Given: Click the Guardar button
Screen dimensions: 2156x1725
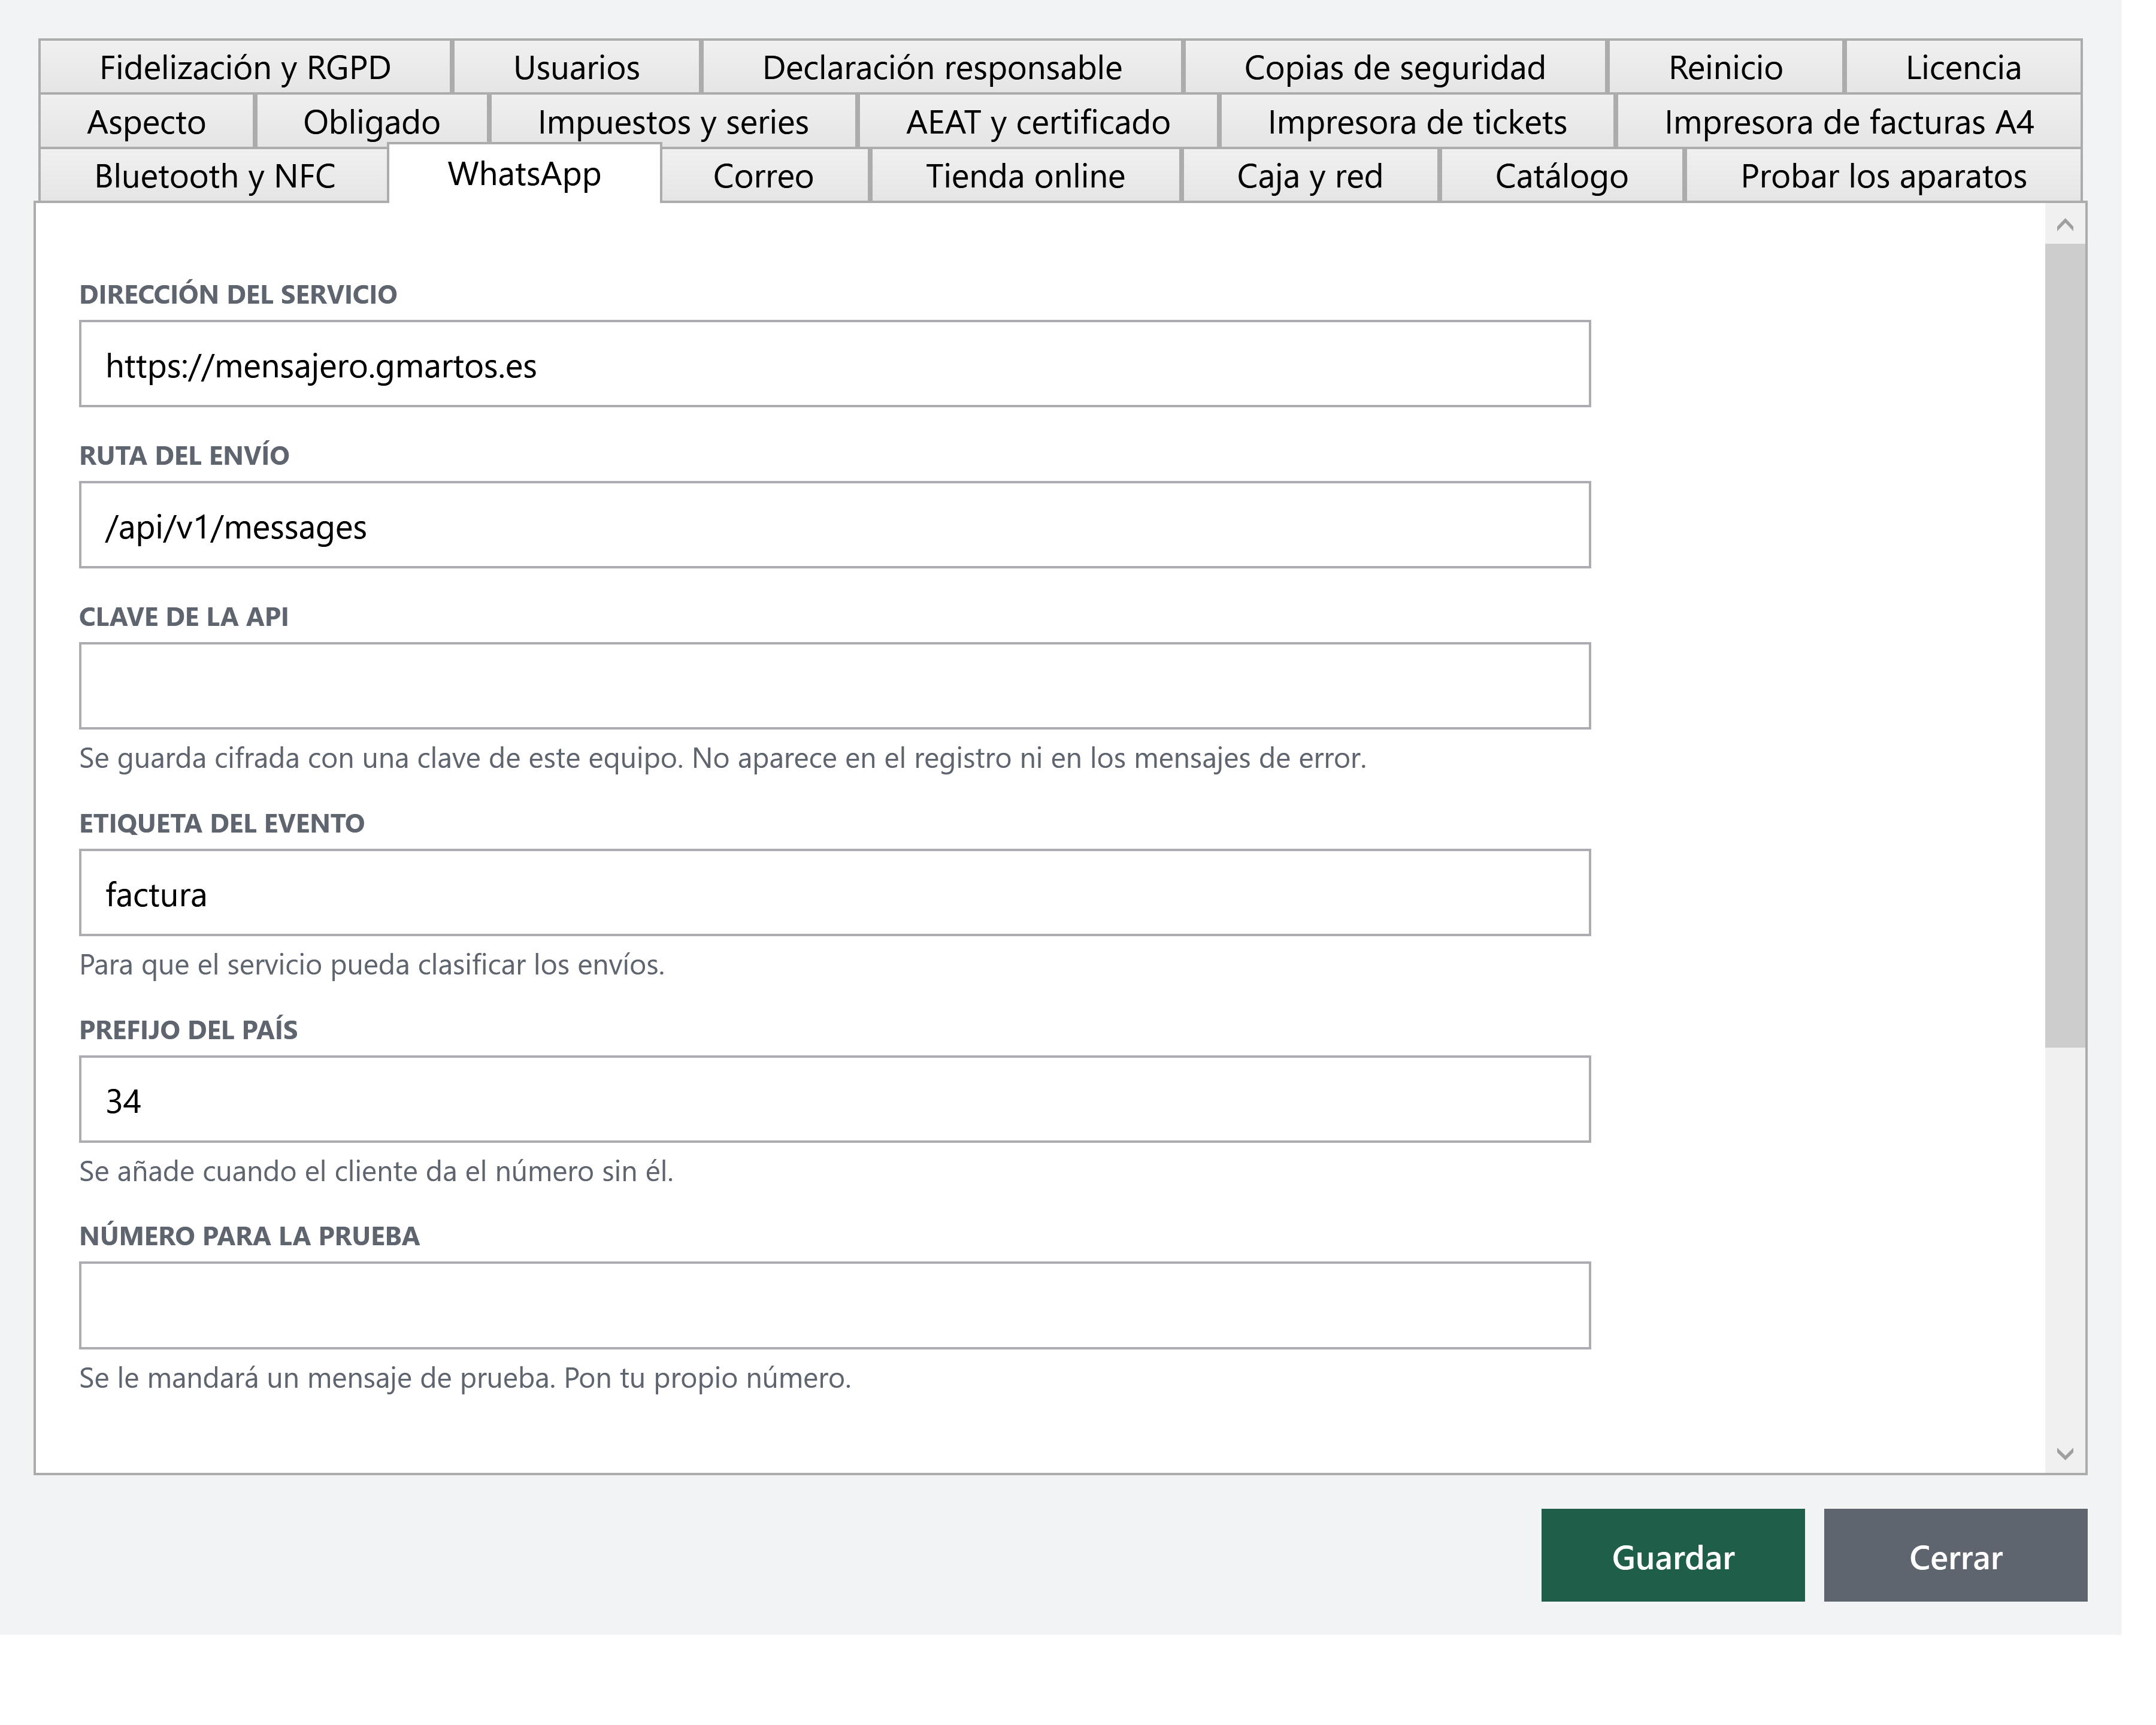Looking at the screenshot, I should click(x=1673, y=1556).
